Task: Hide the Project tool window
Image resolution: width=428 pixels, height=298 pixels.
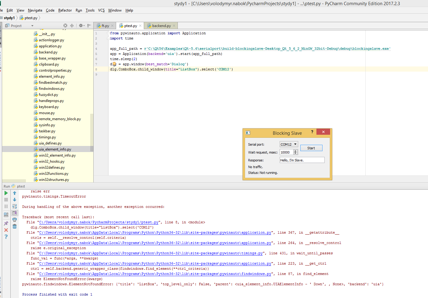Action: pos(90,25)
